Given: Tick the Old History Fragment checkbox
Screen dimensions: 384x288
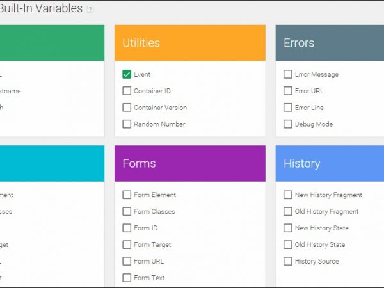Looking at the screenshot, I should point(288,211).
